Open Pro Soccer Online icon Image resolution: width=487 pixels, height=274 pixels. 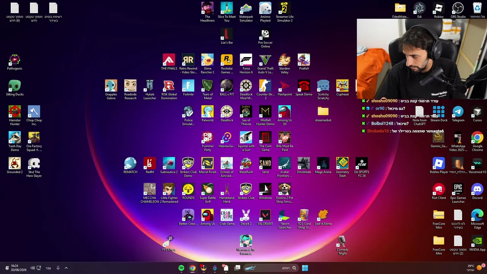click(265, 38)
